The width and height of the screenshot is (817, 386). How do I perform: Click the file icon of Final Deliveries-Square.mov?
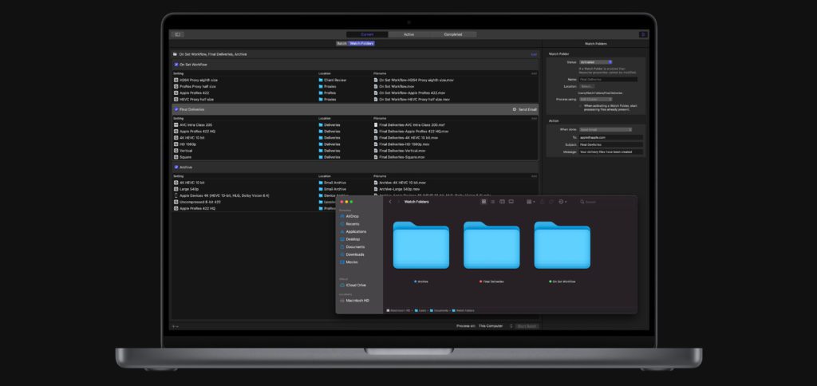[x=376, y=157]
